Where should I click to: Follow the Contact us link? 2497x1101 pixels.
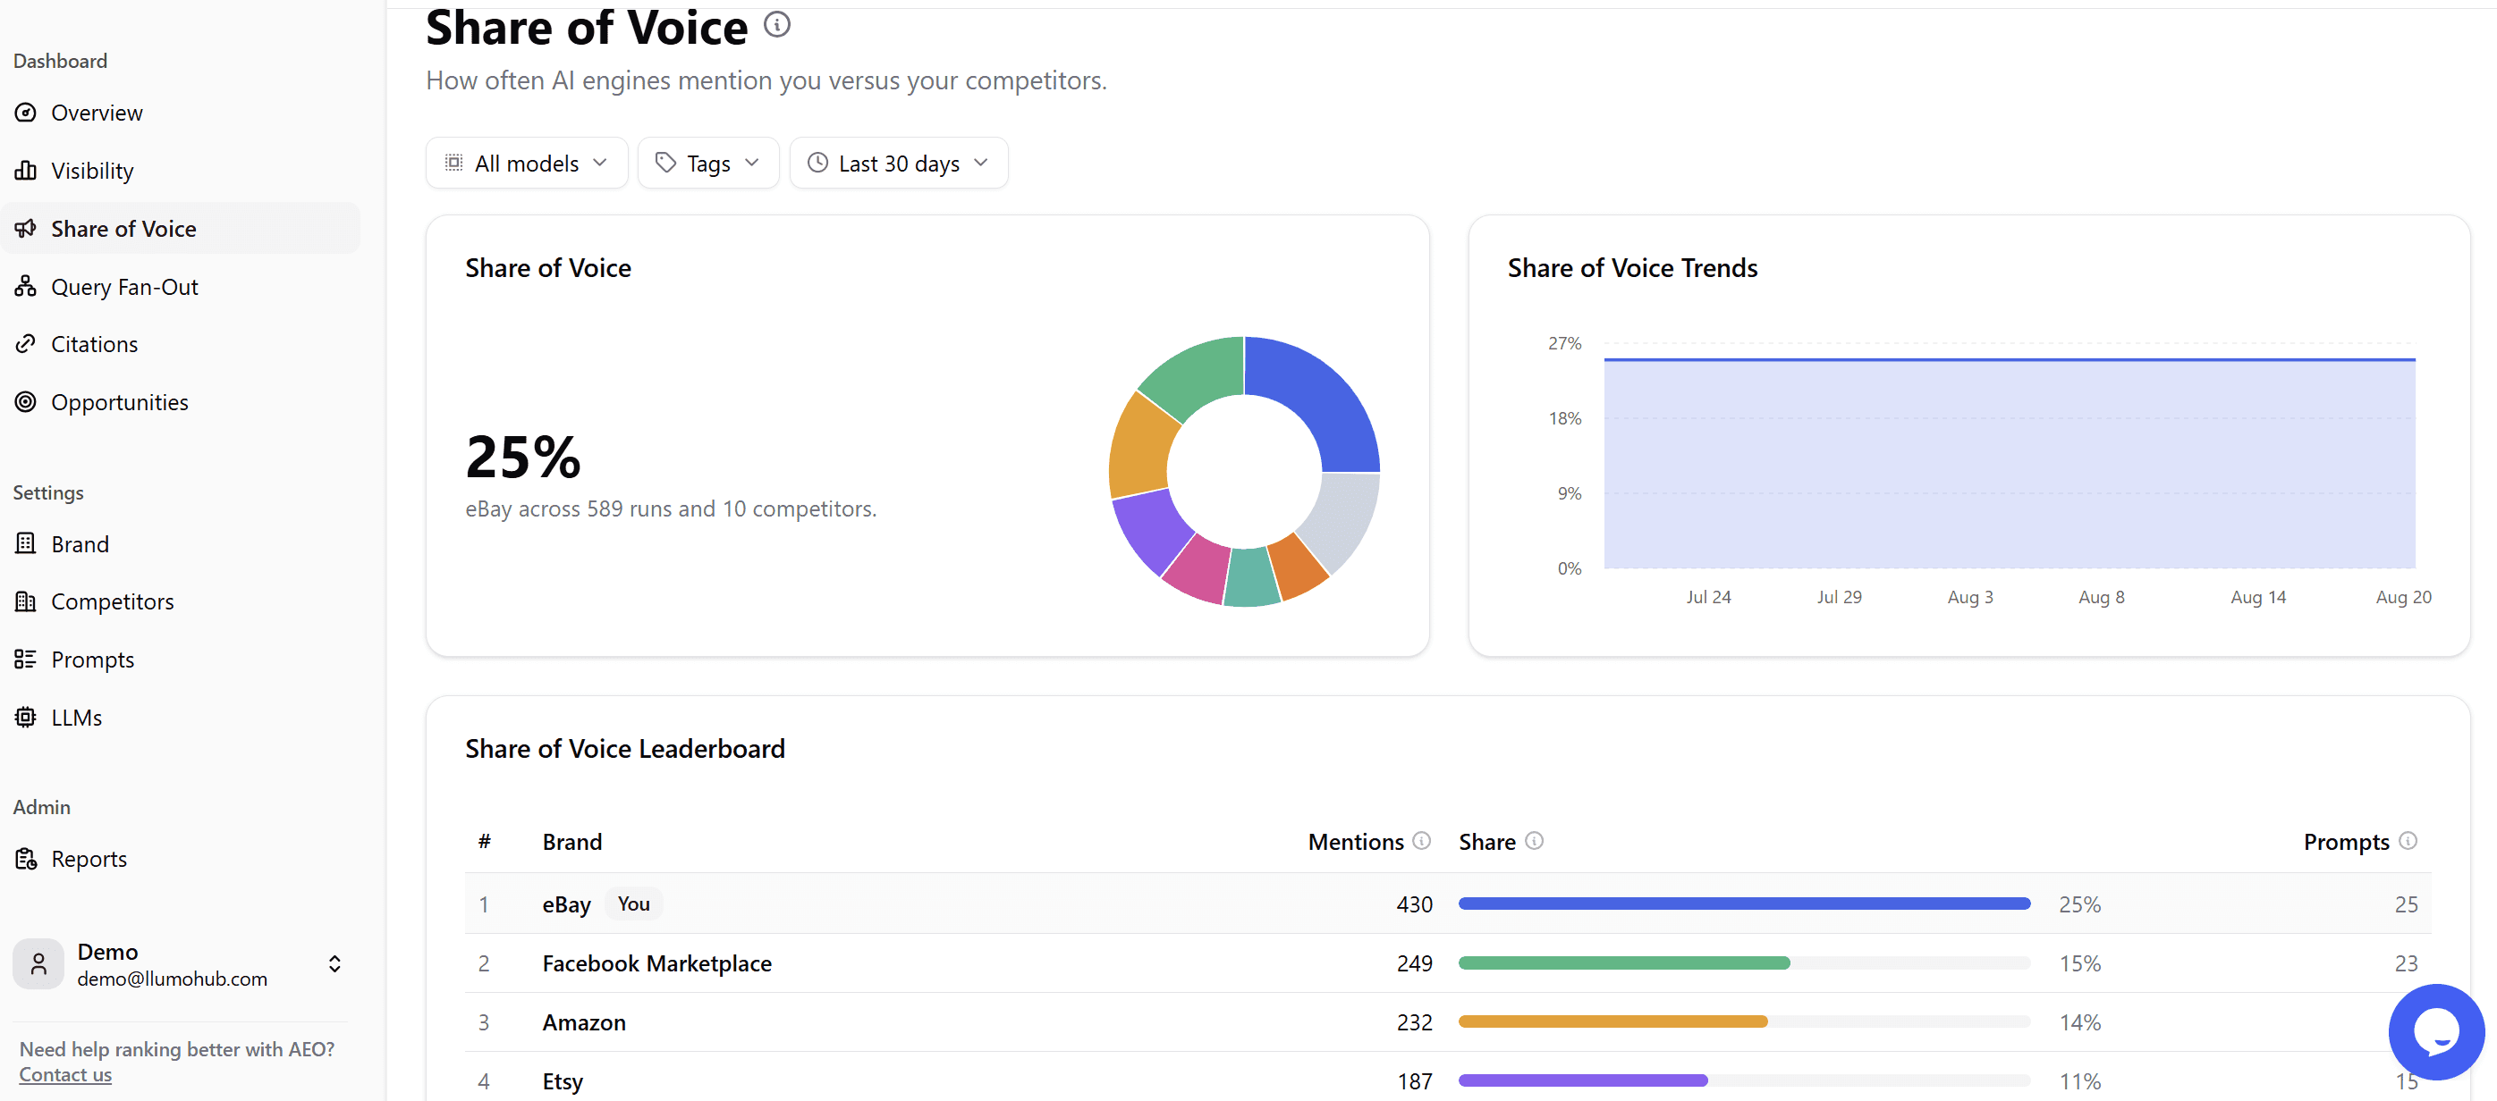tap(65, 1075)
